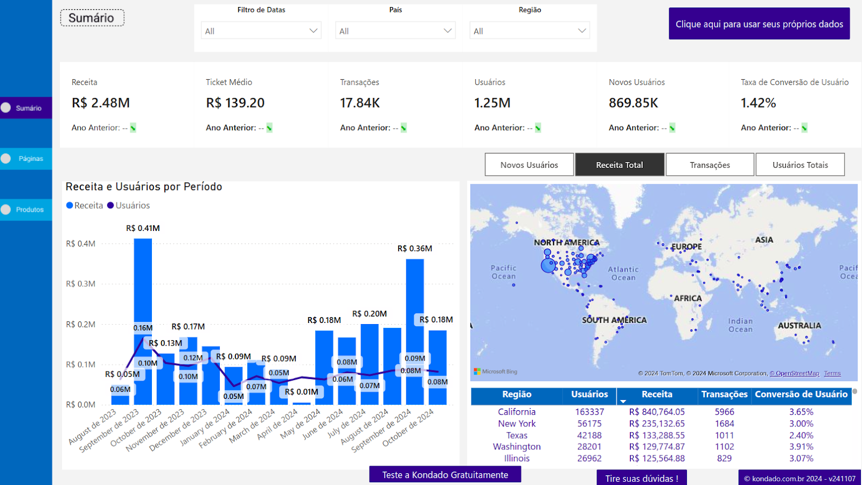This screenshot has height=485, width=862.
Task: Open the OpenStreetMap link on the map
Action: coord(794,373)
